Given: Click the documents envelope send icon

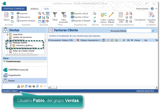Looking at the screenshot, I should point(131,17).
